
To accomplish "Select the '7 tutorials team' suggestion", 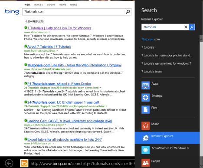I will coord(151,72).
